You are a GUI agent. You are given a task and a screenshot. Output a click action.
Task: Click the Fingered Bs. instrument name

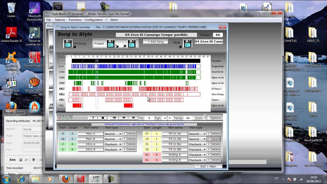point(218,66)
